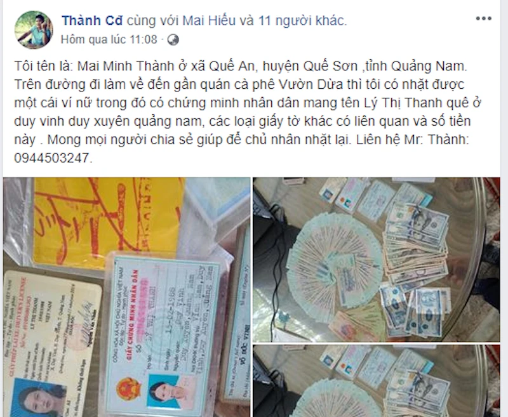The image size is (508, 417).
Task: Click the public globe privacy icon
Action: pyautogui.click(x=173, y=40)
